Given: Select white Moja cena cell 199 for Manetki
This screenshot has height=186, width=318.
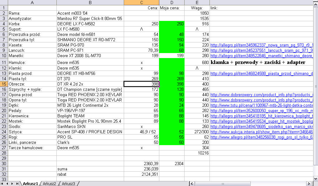Looking at the screenshot, I should click(x=172, y=56).
